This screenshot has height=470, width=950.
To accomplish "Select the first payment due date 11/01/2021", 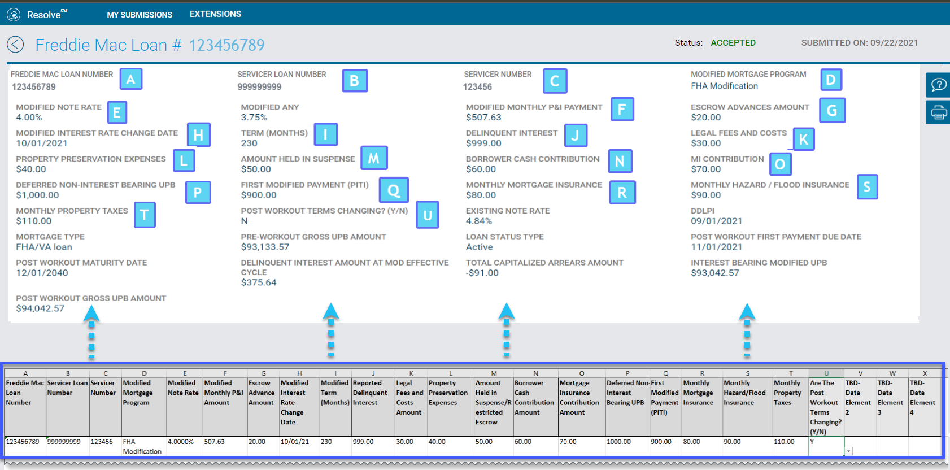I will (717, 247).
